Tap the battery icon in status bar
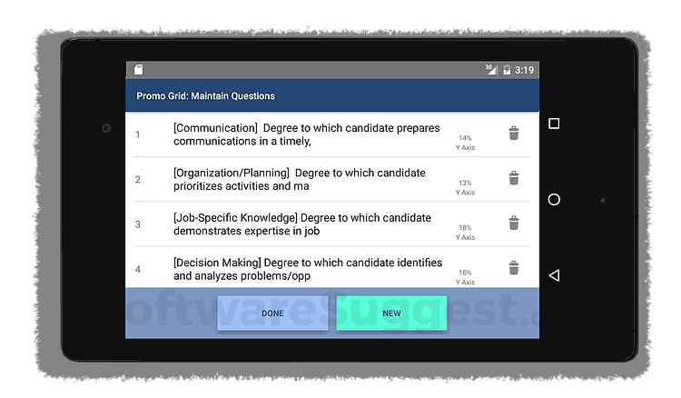681x398 pixels. 507,70
